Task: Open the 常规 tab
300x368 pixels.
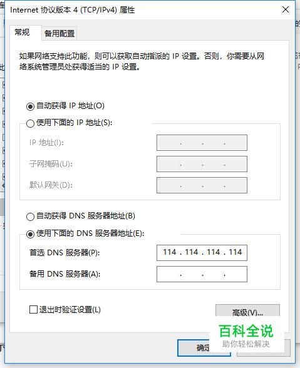Action: (x=22, y=32)
